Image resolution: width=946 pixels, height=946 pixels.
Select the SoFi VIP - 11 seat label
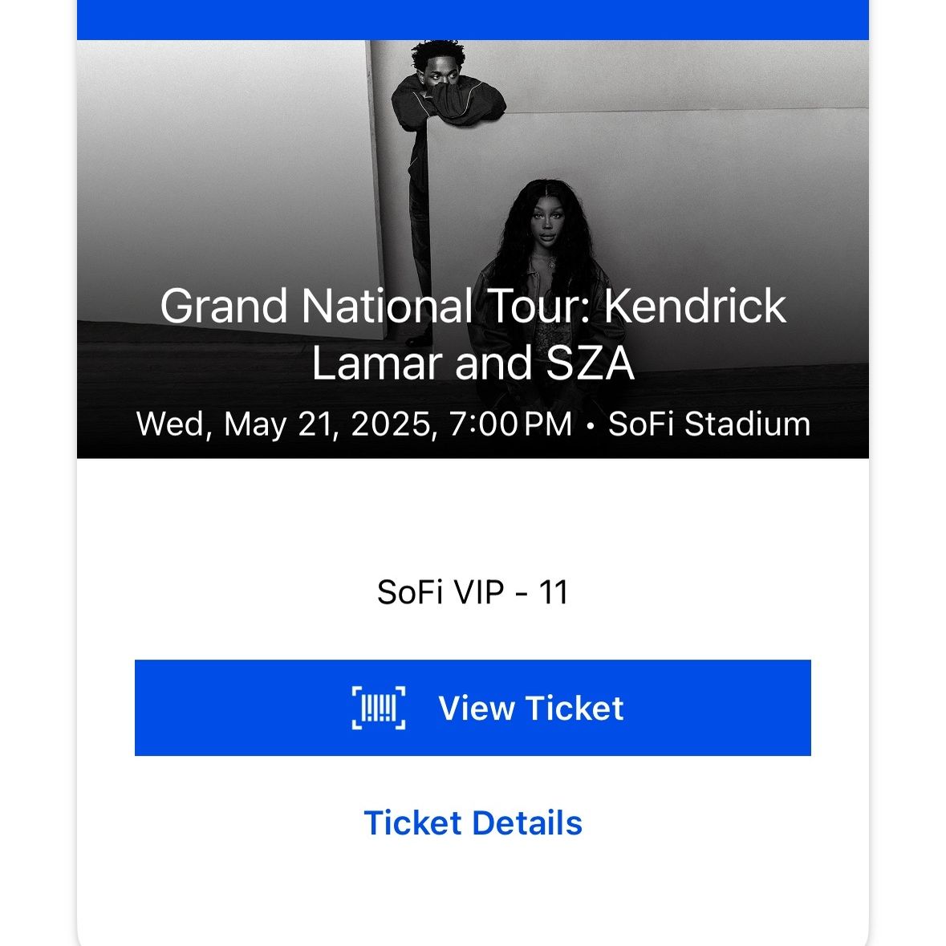tap(473, 592)
